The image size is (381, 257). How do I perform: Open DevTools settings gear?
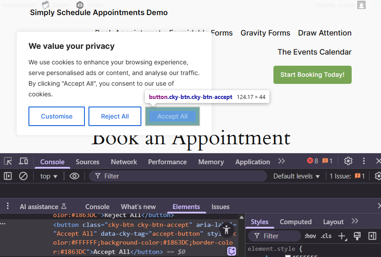coord(349,161)
